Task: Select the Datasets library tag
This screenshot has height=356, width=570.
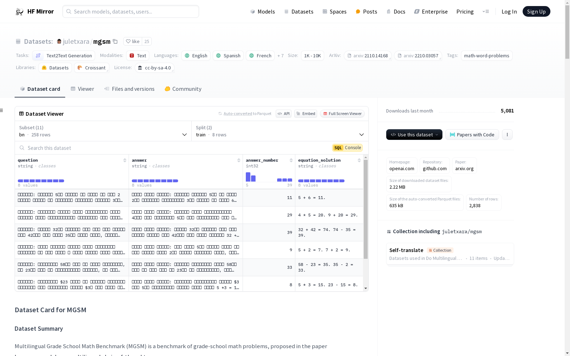Action: (x=55, y=68)
